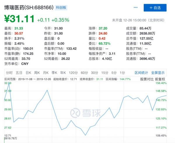The width and height of the screenshot is (175, 143).
Task: Choose the 15分 interval tab
Action: pyautogui.click(x=104, y=73)
